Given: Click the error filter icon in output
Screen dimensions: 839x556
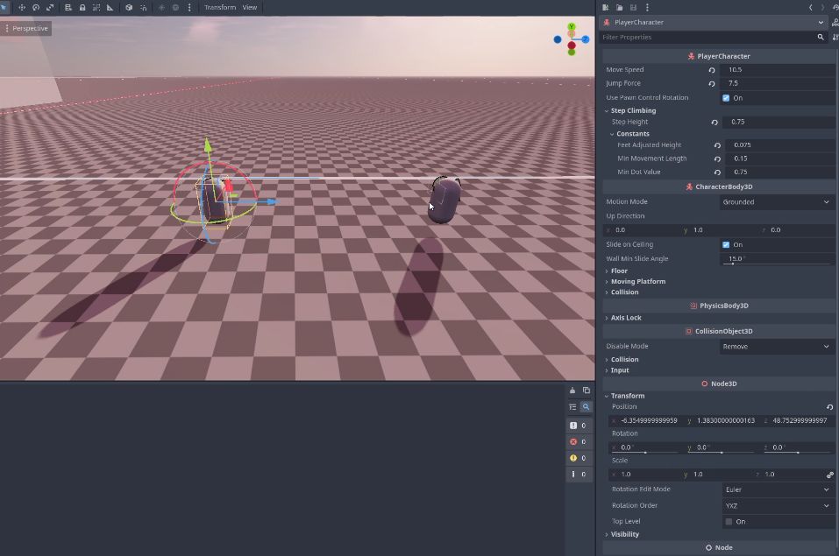Looking at the screenshot, I should point(574,441).
